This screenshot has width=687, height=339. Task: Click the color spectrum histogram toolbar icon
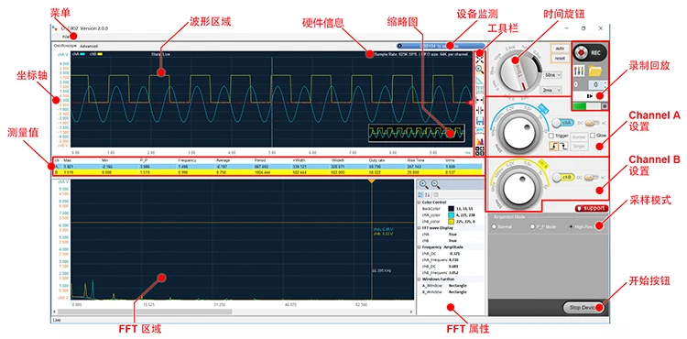pyautogui.click(x=479, y=141)
